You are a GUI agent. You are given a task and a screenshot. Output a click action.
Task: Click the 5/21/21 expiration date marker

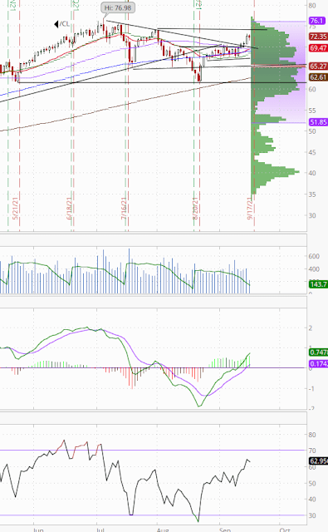pos(15,208)
